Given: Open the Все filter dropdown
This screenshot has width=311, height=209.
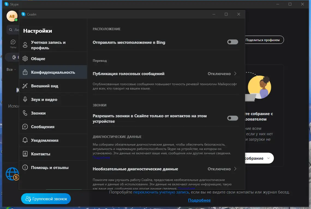Looking at the screenshot, I should 11,69.
